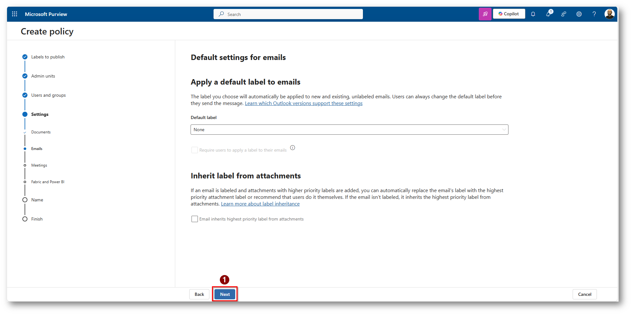Click the Admin units step checkmark
632x315 pixels.
25,76
